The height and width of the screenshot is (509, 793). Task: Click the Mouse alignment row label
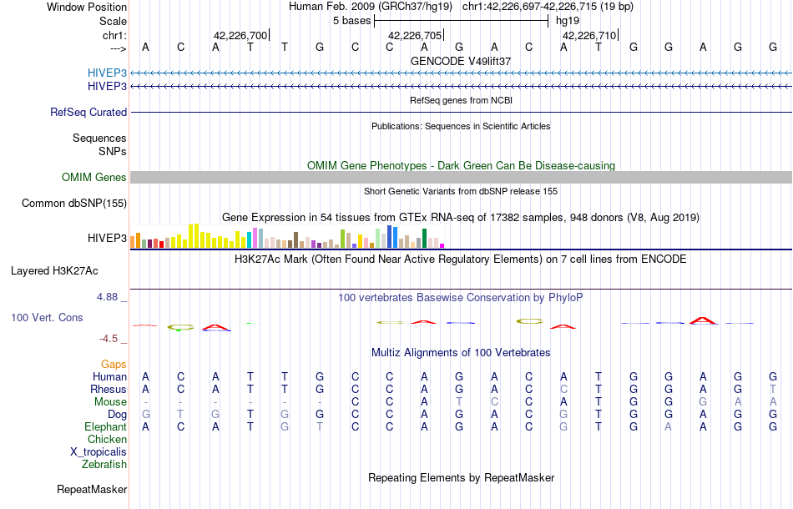pyautogui.click(x=111, y=402)
